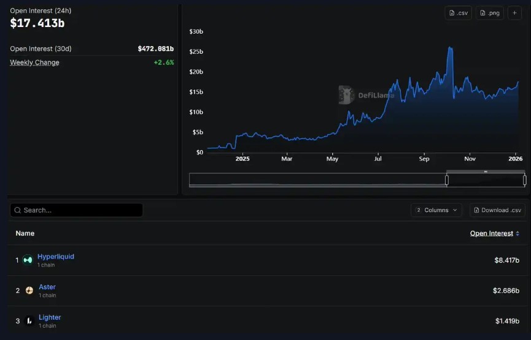
Task: Click the $8.417b Hyperliquid value
Action: pos(506,260)
